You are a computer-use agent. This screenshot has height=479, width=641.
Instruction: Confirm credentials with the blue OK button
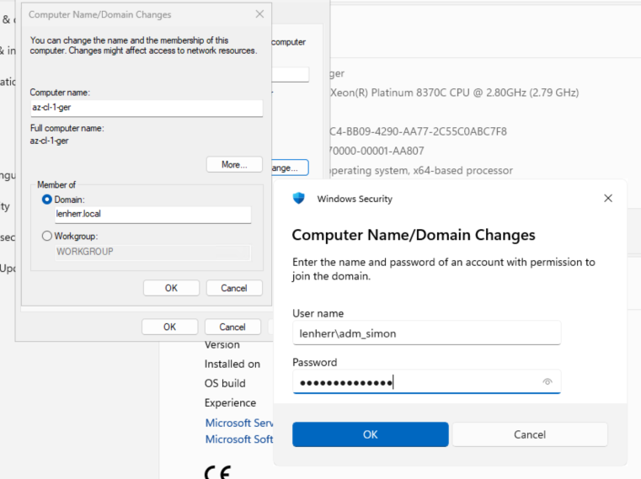tap(370, 434)
